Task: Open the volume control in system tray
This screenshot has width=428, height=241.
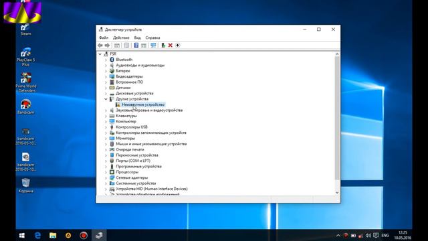Action: (x=368, y=235)
